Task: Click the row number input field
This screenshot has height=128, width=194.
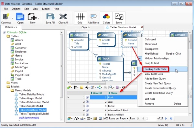Action: pos(150,119)
